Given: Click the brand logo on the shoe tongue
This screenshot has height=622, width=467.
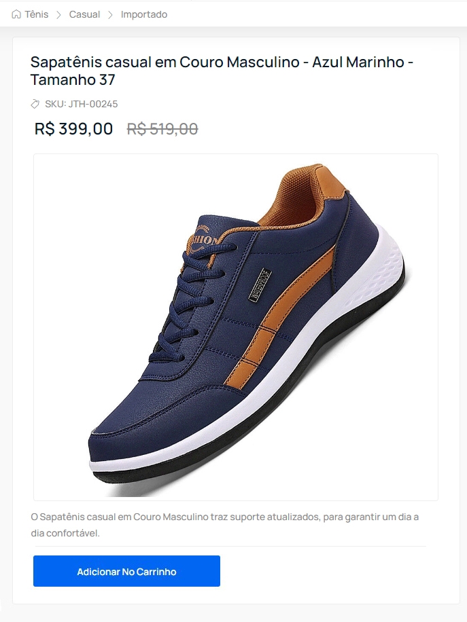Looking at the screenshot, I should 205,240.
